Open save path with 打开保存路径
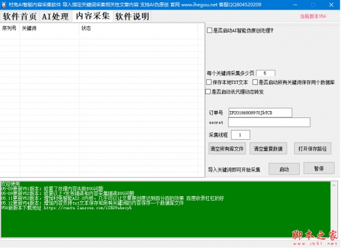The image size is (342, 248). point(312,149)
